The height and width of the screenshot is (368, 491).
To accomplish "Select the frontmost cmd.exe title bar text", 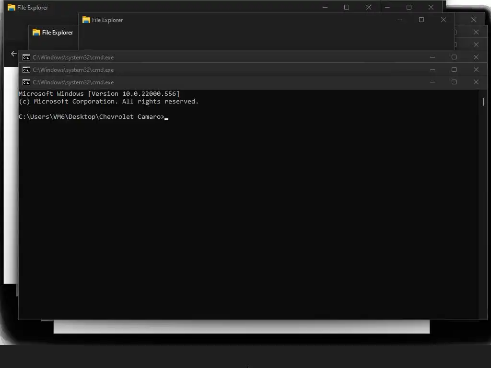I will coord(73,82).
